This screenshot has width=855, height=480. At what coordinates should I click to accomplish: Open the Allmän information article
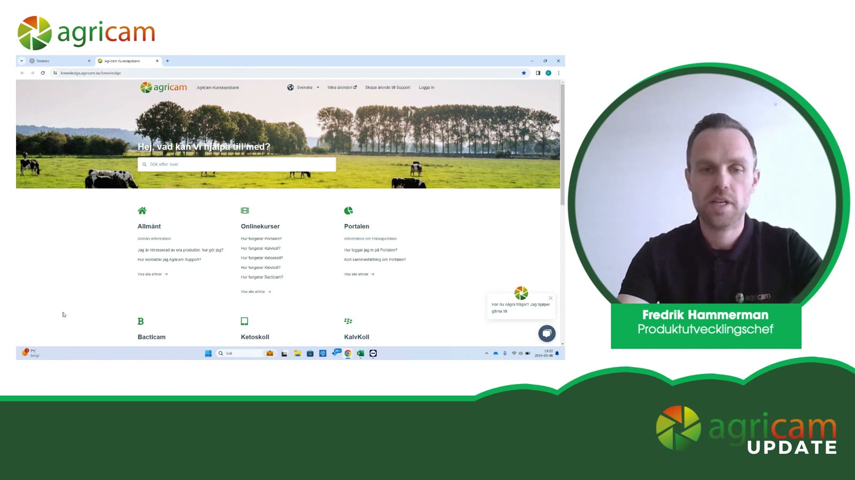(x=154, y=239)
